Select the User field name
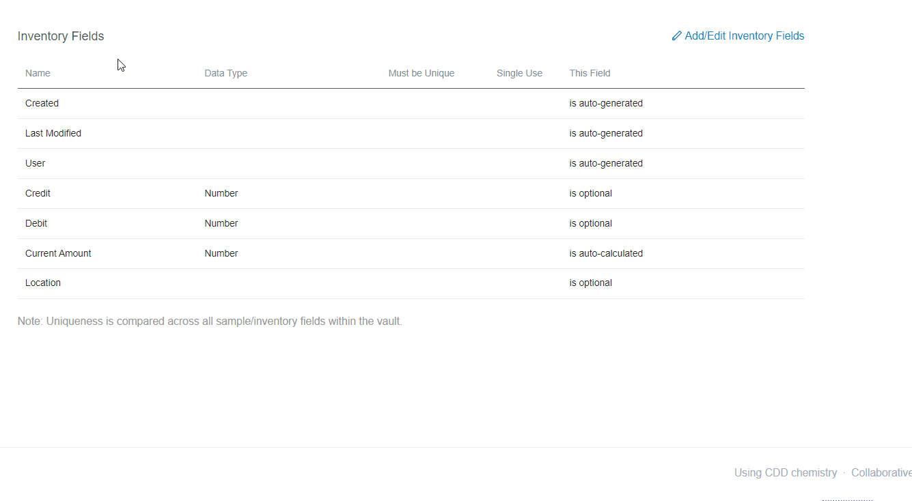The image size is (912, 501). [x=36, y=163]
